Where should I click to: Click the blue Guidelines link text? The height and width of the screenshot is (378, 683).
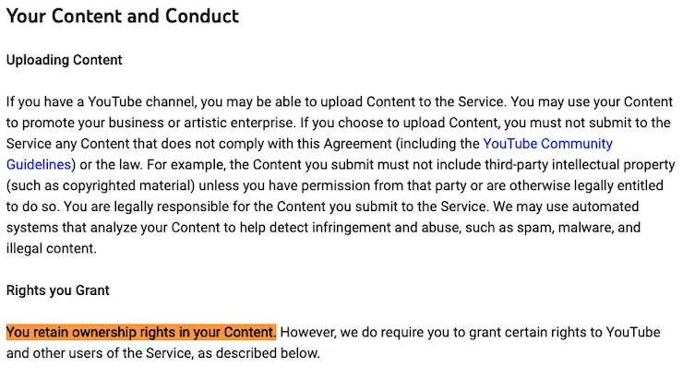coord(39,165)
